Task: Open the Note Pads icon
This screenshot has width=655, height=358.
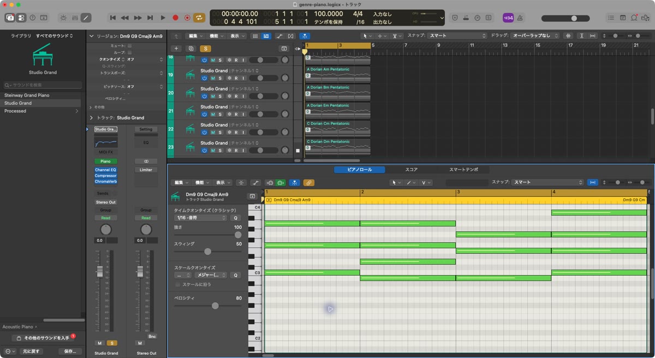Action: 623,17
